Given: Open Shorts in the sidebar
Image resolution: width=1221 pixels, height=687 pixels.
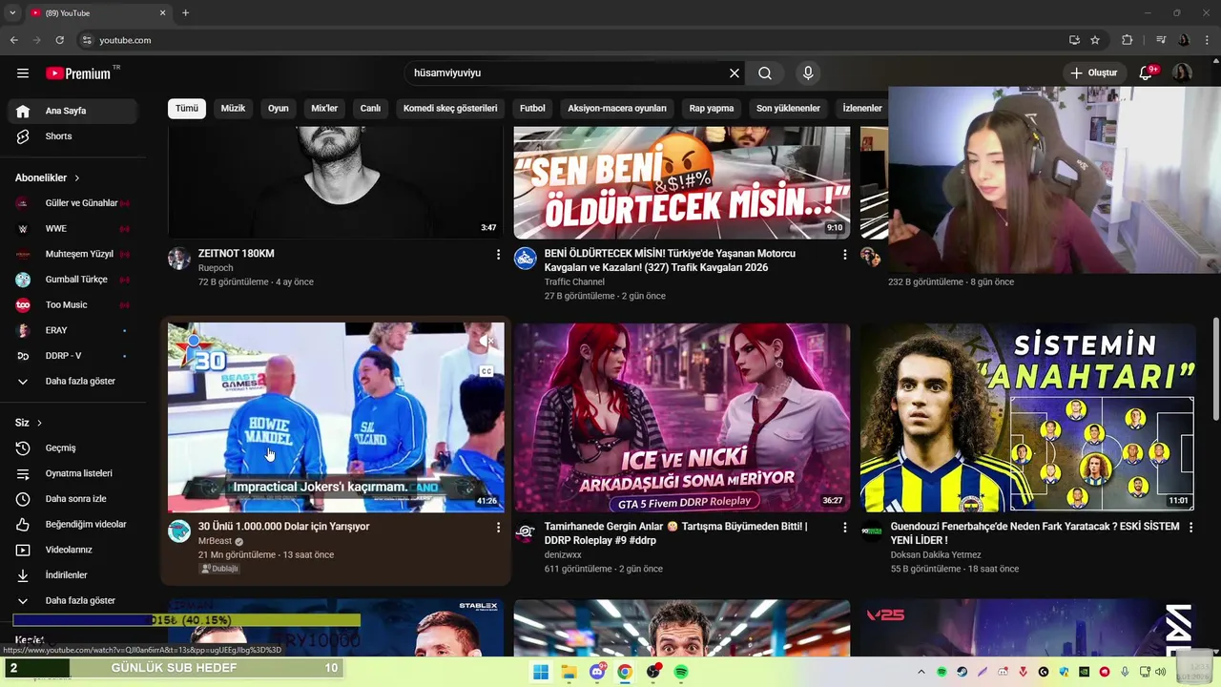Looking at the screenshot, I should [x=72, y=136].
